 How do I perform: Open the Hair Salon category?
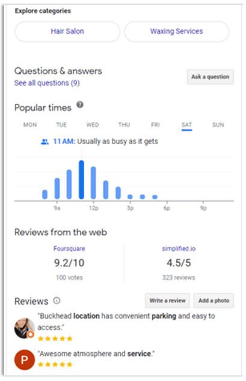(x=67, y=31)
